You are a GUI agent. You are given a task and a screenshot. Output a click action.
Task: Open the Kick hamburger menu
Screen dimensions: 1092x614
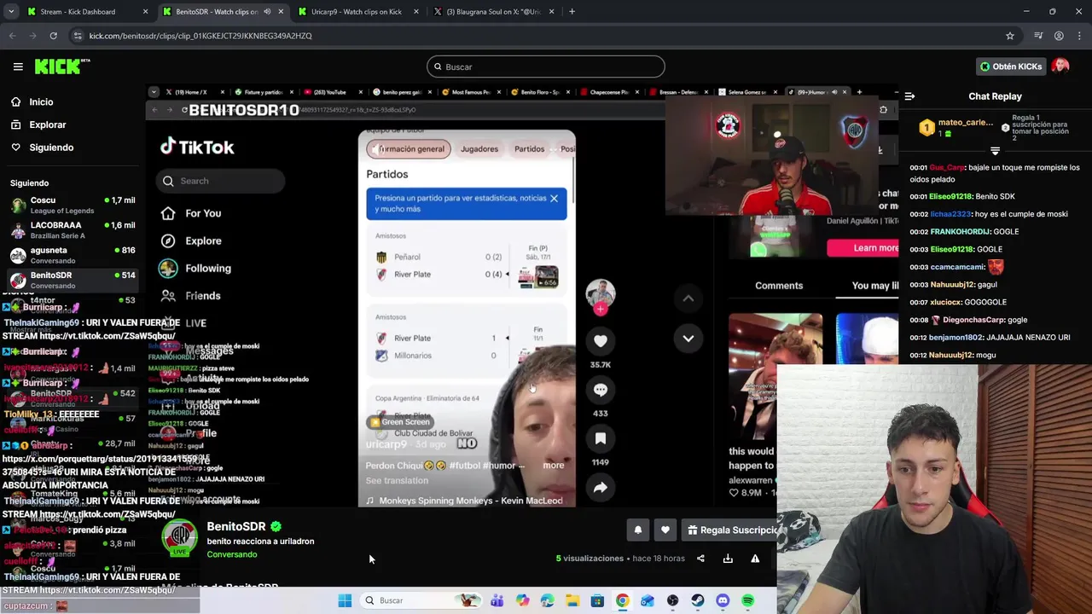18,67
